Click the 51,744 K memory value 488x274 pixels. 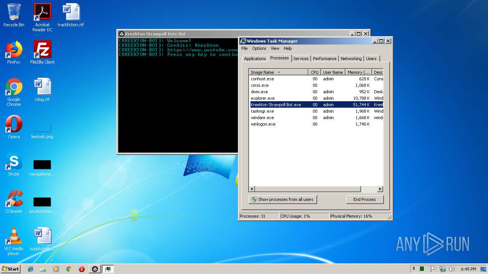[361, 105]
